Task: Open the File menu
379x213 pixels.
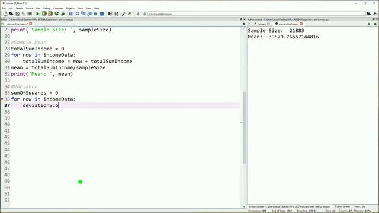Action: tap(4, 8)
